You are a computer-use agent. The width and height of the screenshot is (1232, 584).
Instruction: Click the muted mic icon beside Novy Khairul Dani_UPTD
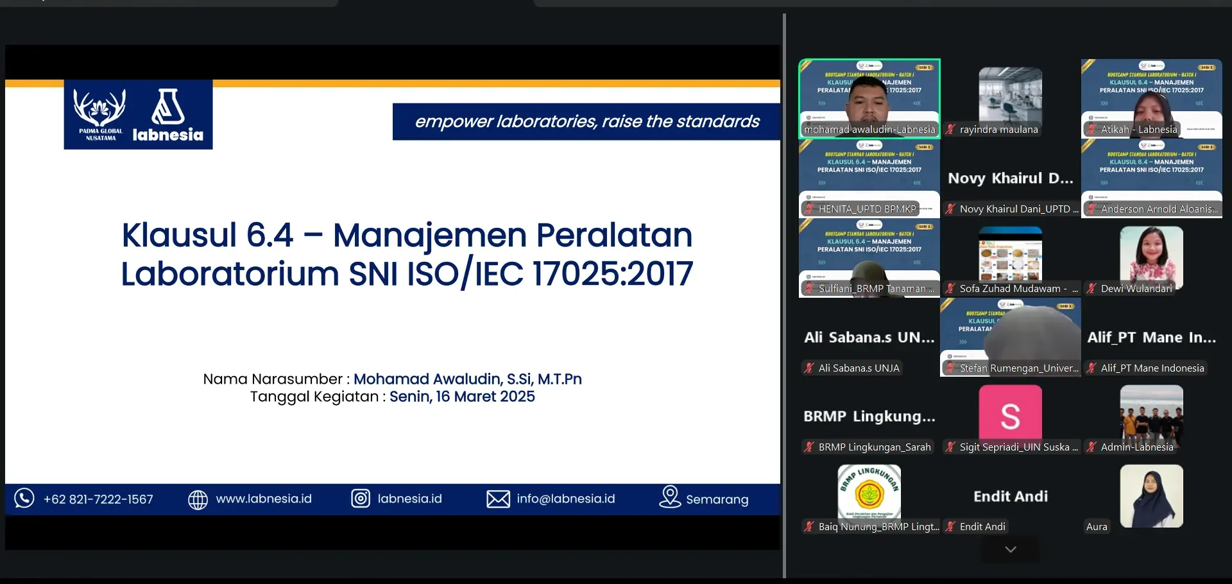(950, 209)
